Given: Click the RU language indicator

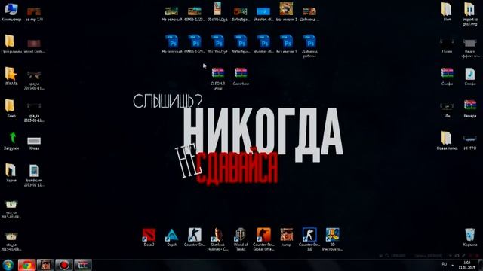Looking at the screenshot, I should coord(445,264).
